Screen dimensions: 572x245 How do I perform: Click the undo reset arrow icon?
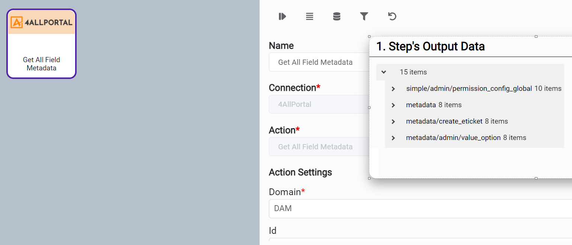[x=392, y=16]
